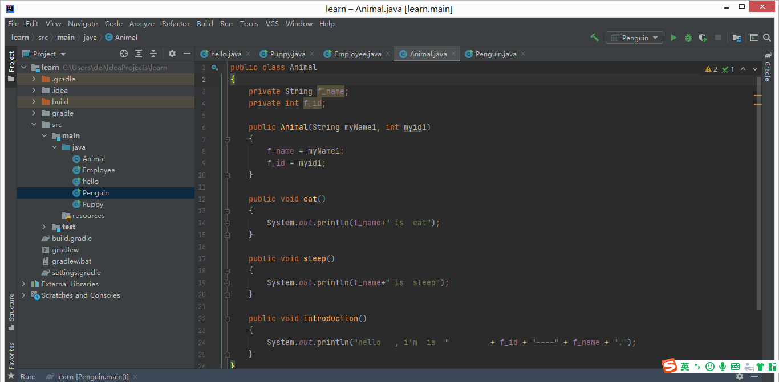Image resolution: width=779 pixels, height=382 pixels.
Task: Expand the build folder
Action: 34,102
